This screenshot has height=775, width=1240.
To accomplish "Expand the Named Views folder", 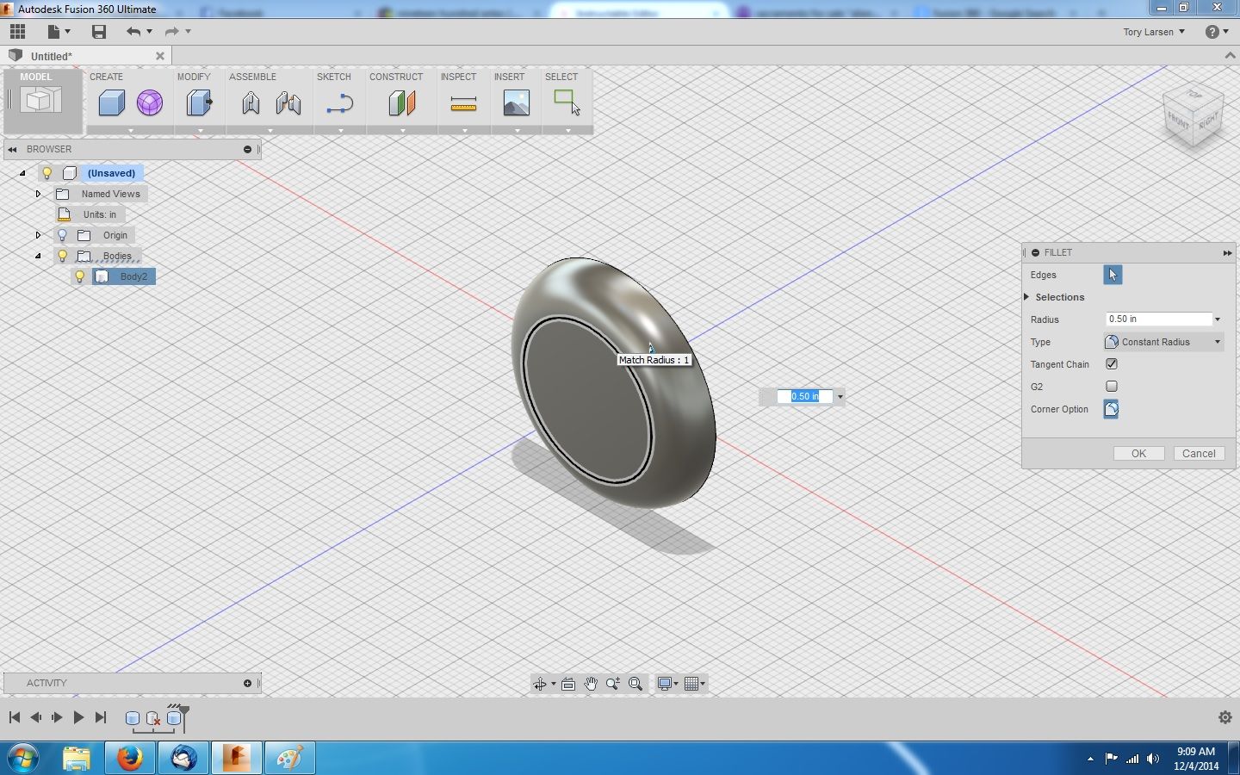I will 38,194.
